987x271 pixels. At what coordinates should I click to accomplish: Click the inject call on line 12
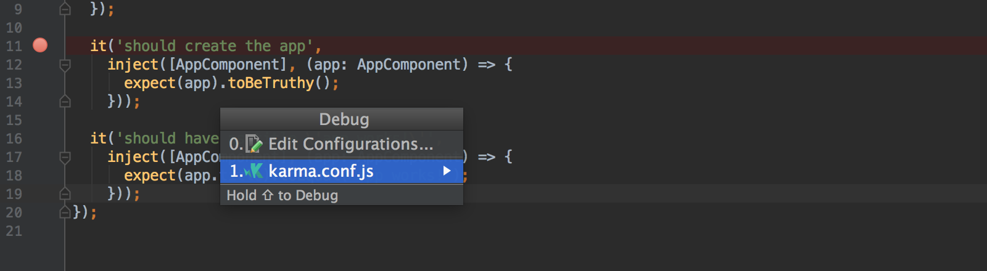click(x=133, y=65)
